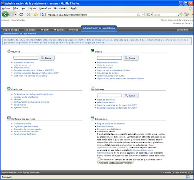
Task: Open Añadir usuarios link
Action: click(21, 68)
